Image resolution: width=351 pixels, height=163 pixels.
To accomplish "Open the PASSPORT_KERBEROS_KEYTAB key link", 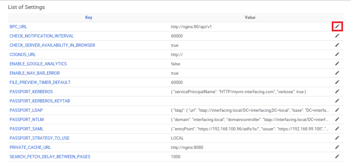I will (40, 101).
